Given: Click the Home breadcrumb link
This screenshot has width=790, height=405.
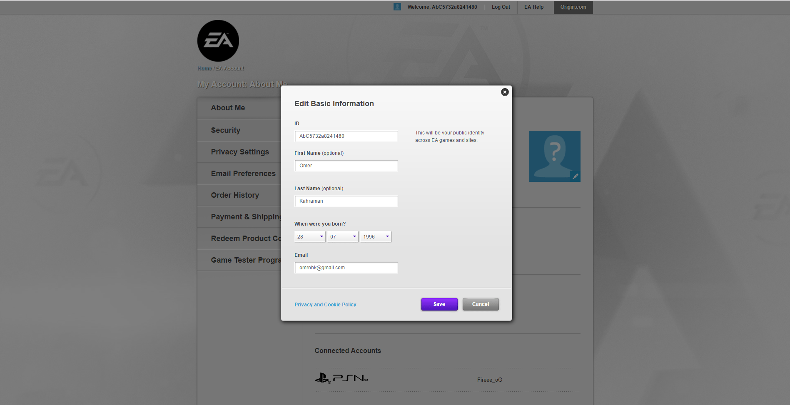Looking at the screenshot, I should click(x=204, y=68).
